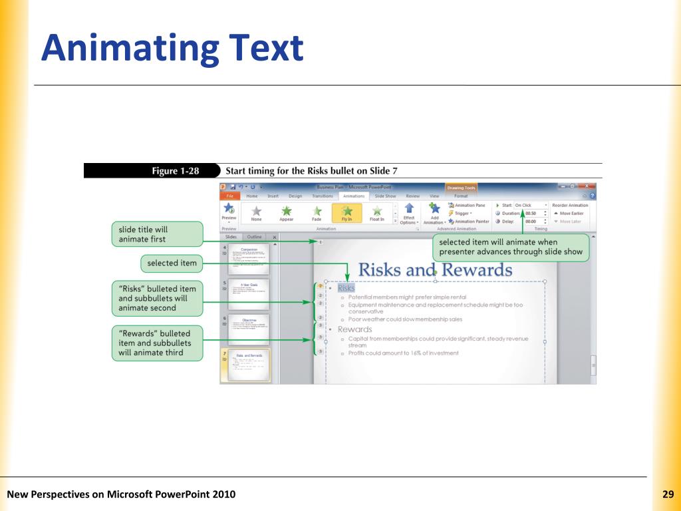Click 'Potential members might prefer simple rental' text

pos(408,297)
